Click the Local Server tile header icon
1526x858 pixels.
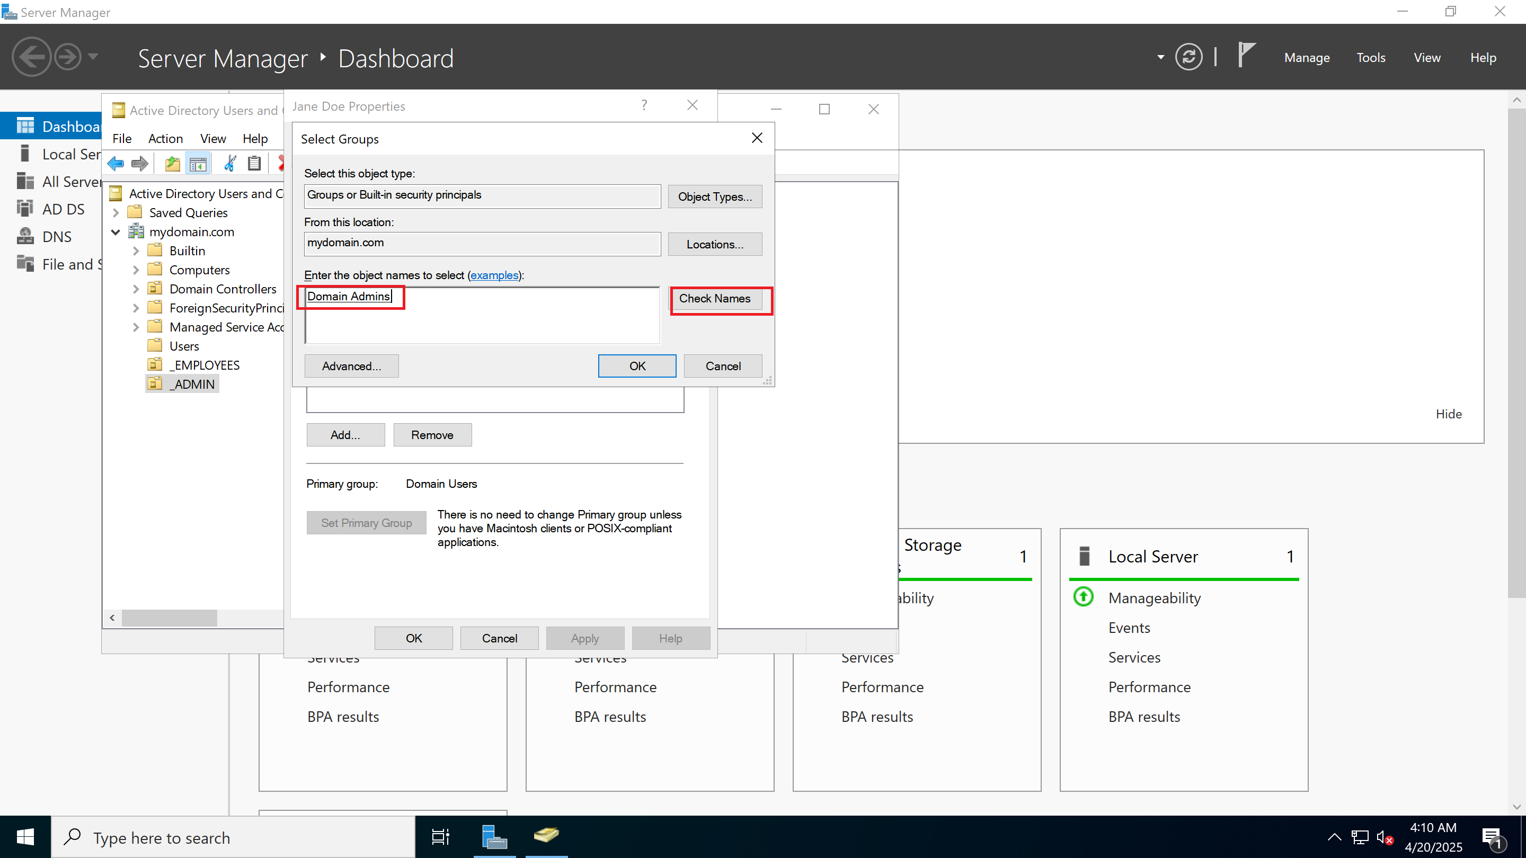(1084, 556)
